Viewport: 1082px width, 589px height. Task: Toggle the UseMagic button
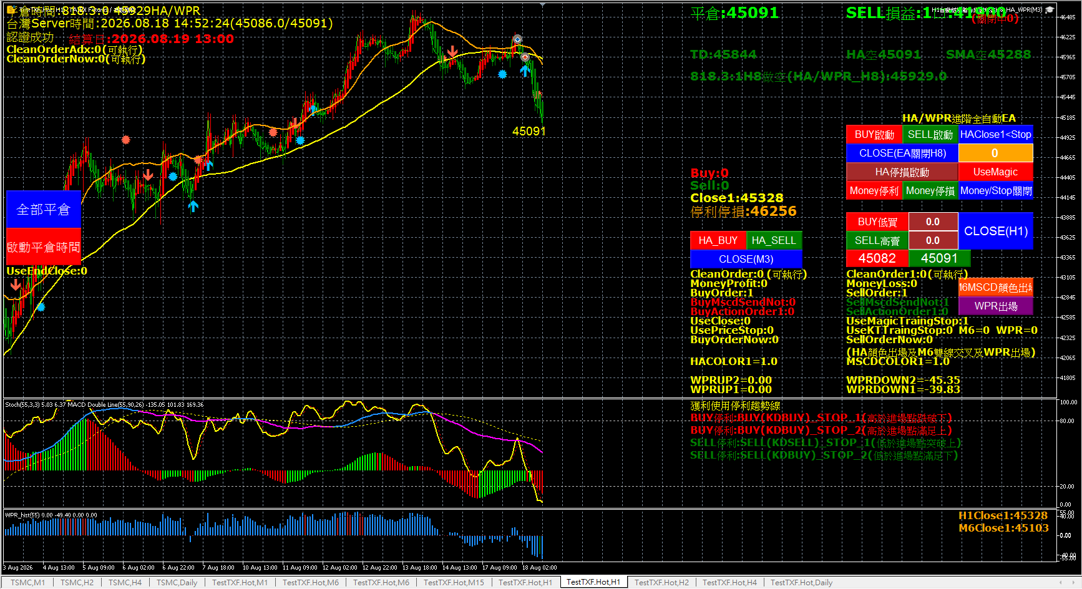click(x=996, y=172)
